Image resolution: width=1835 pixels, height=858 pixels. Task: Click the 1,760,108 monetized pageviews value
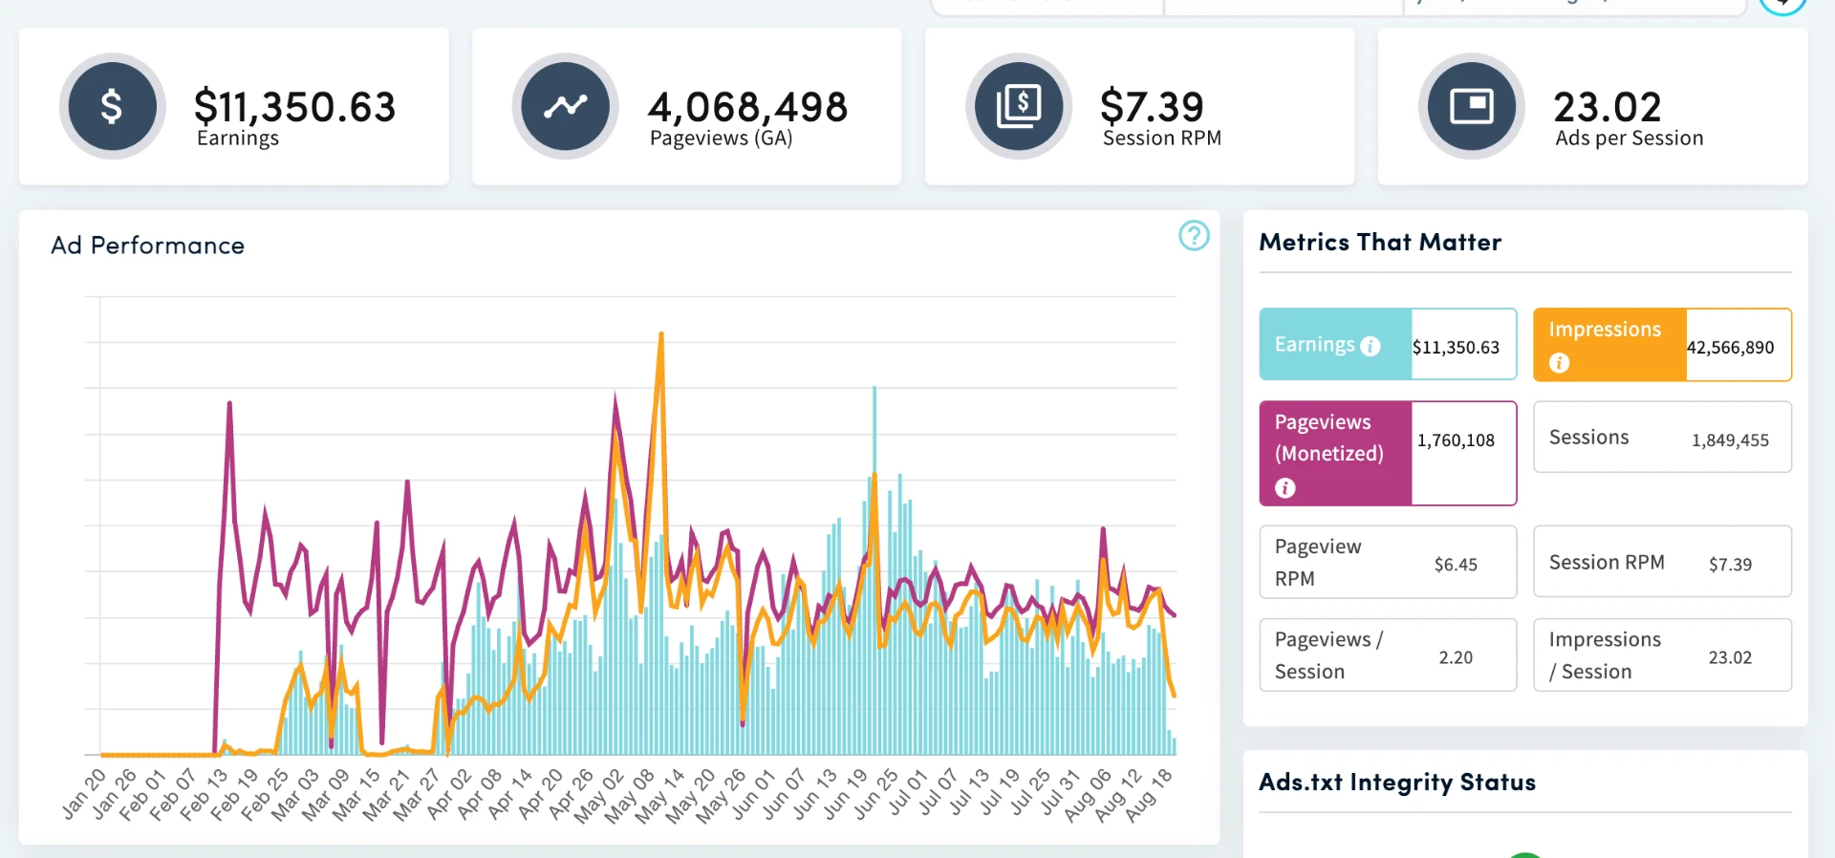click(x=1456, y=440)
